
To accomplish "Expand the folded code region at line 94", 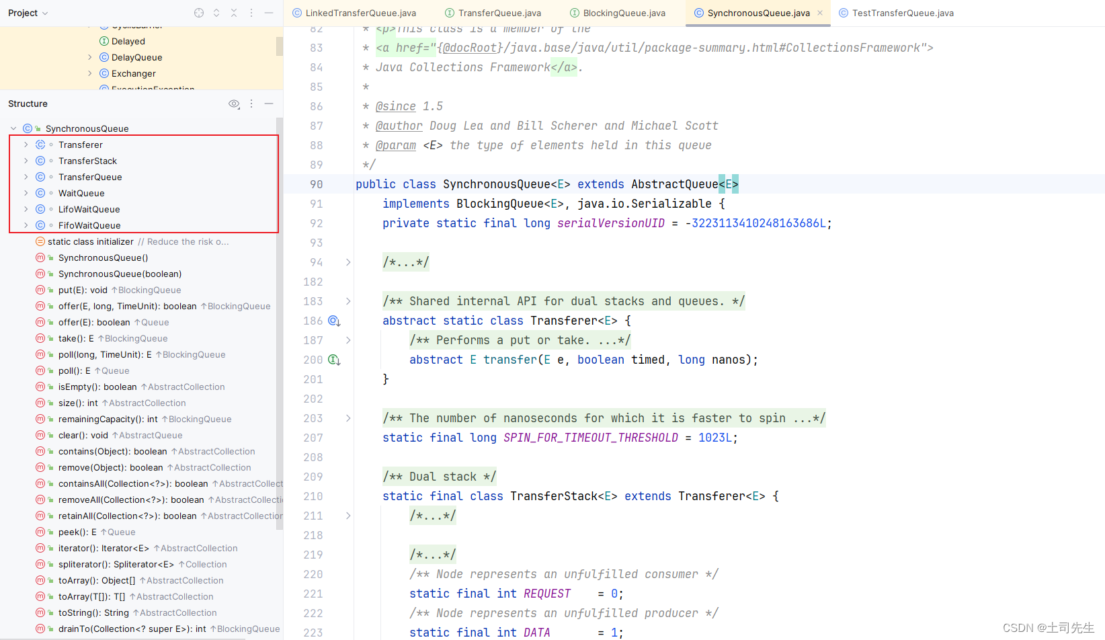I will (x=348, y=263).
